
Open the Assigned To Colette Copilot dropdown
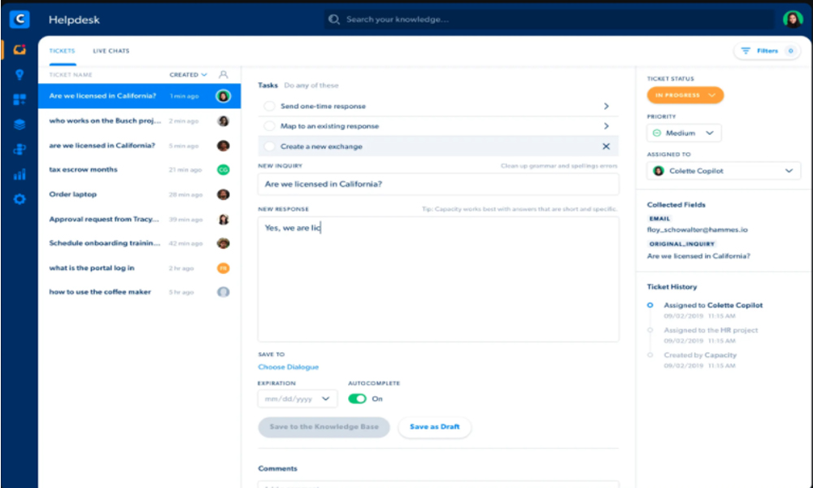click(724, 171)
